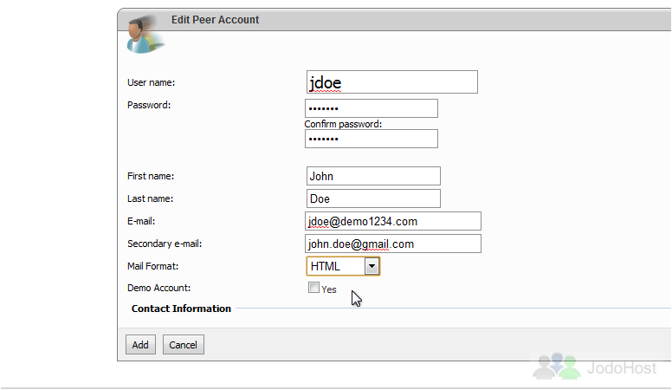Click the JodoHost people logo icon
Screen dimensions: 672x390
(557, 366)
